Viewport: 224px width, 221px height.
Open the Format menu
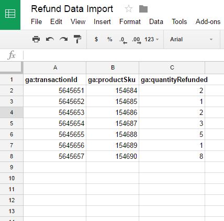coord(130,21)
